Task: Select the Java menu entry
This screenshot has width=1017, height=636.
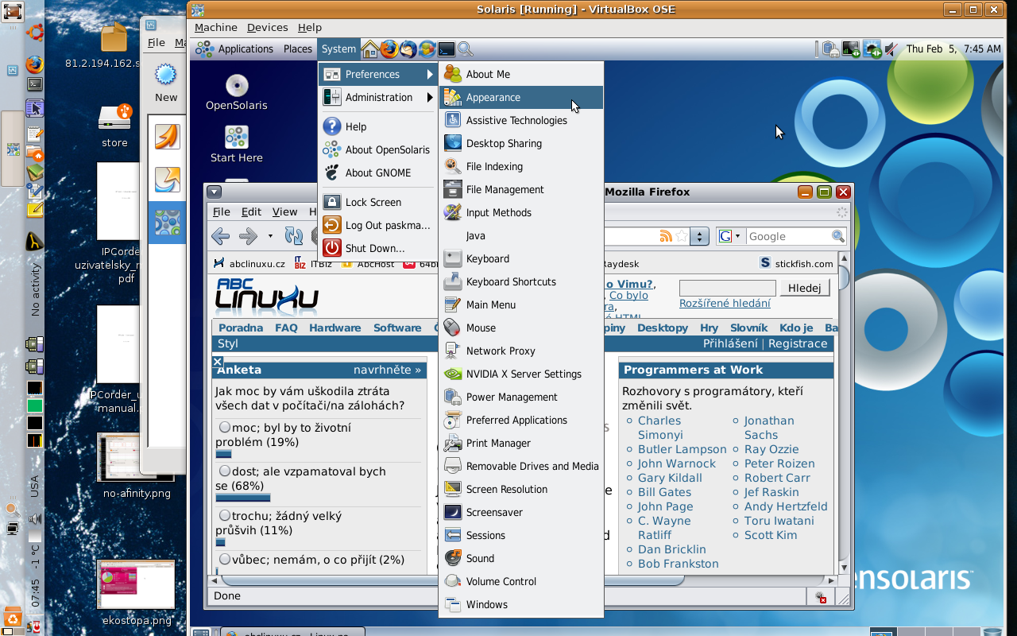Action: click(x=521, y=235)
